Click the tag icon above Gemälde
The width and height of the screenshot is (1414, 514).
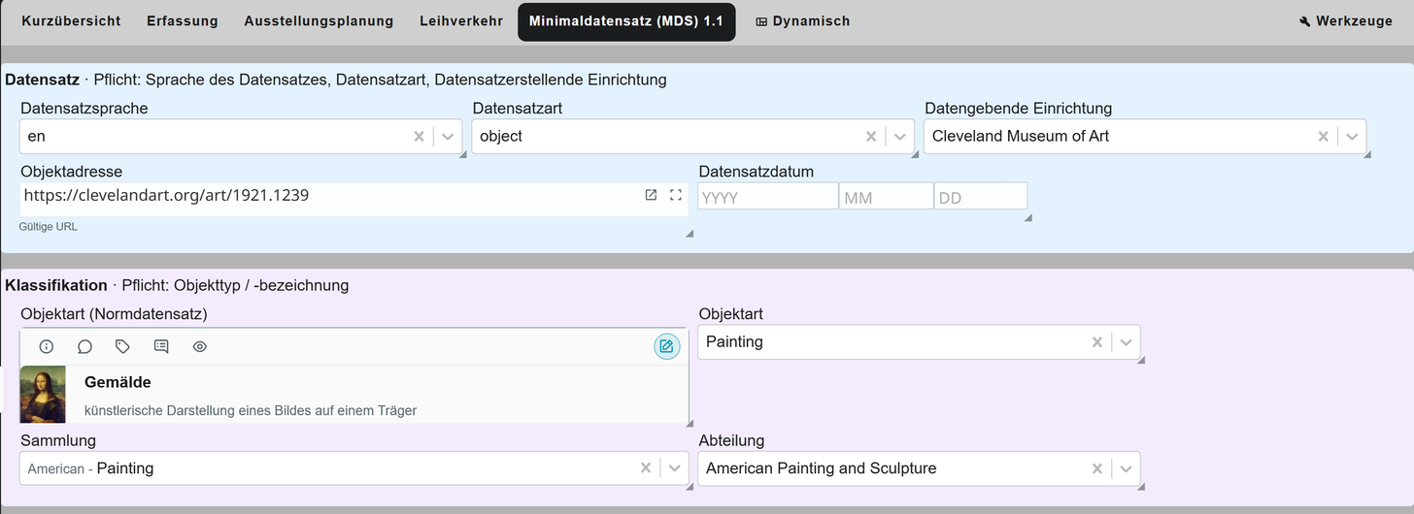point(122,346)
